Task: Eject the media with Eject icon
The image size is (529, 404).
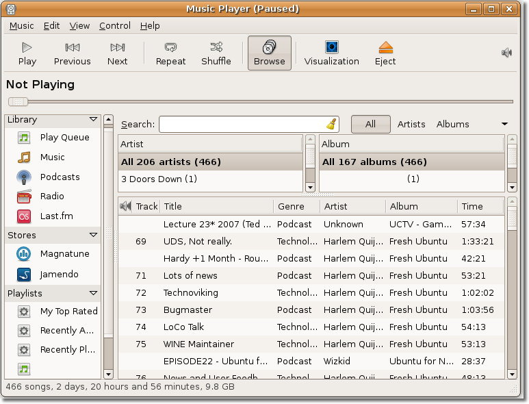Action: coord(385,53)
